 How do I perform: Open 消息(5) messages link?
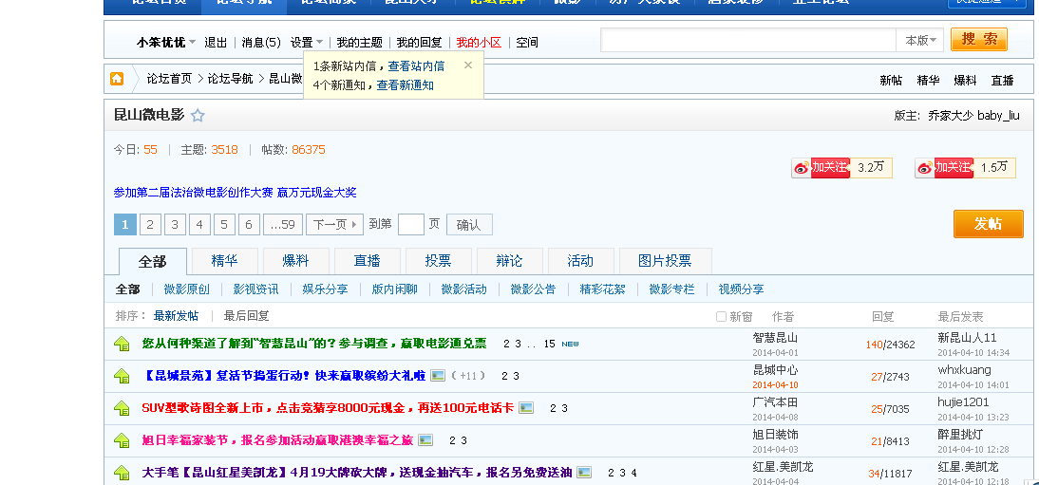click(x=261, y=43)
